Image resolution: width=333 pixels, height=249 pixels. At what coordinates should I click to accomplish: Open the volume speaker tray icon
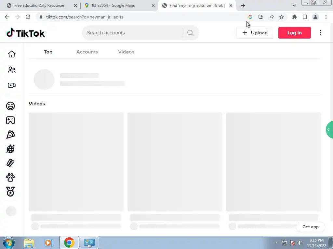tap(300, 243)
